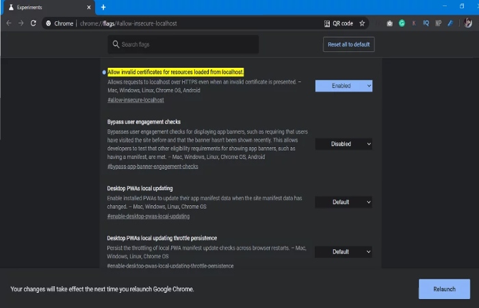
Task: Open a new tab with the plus button
Action: click(x=103, y=8)
